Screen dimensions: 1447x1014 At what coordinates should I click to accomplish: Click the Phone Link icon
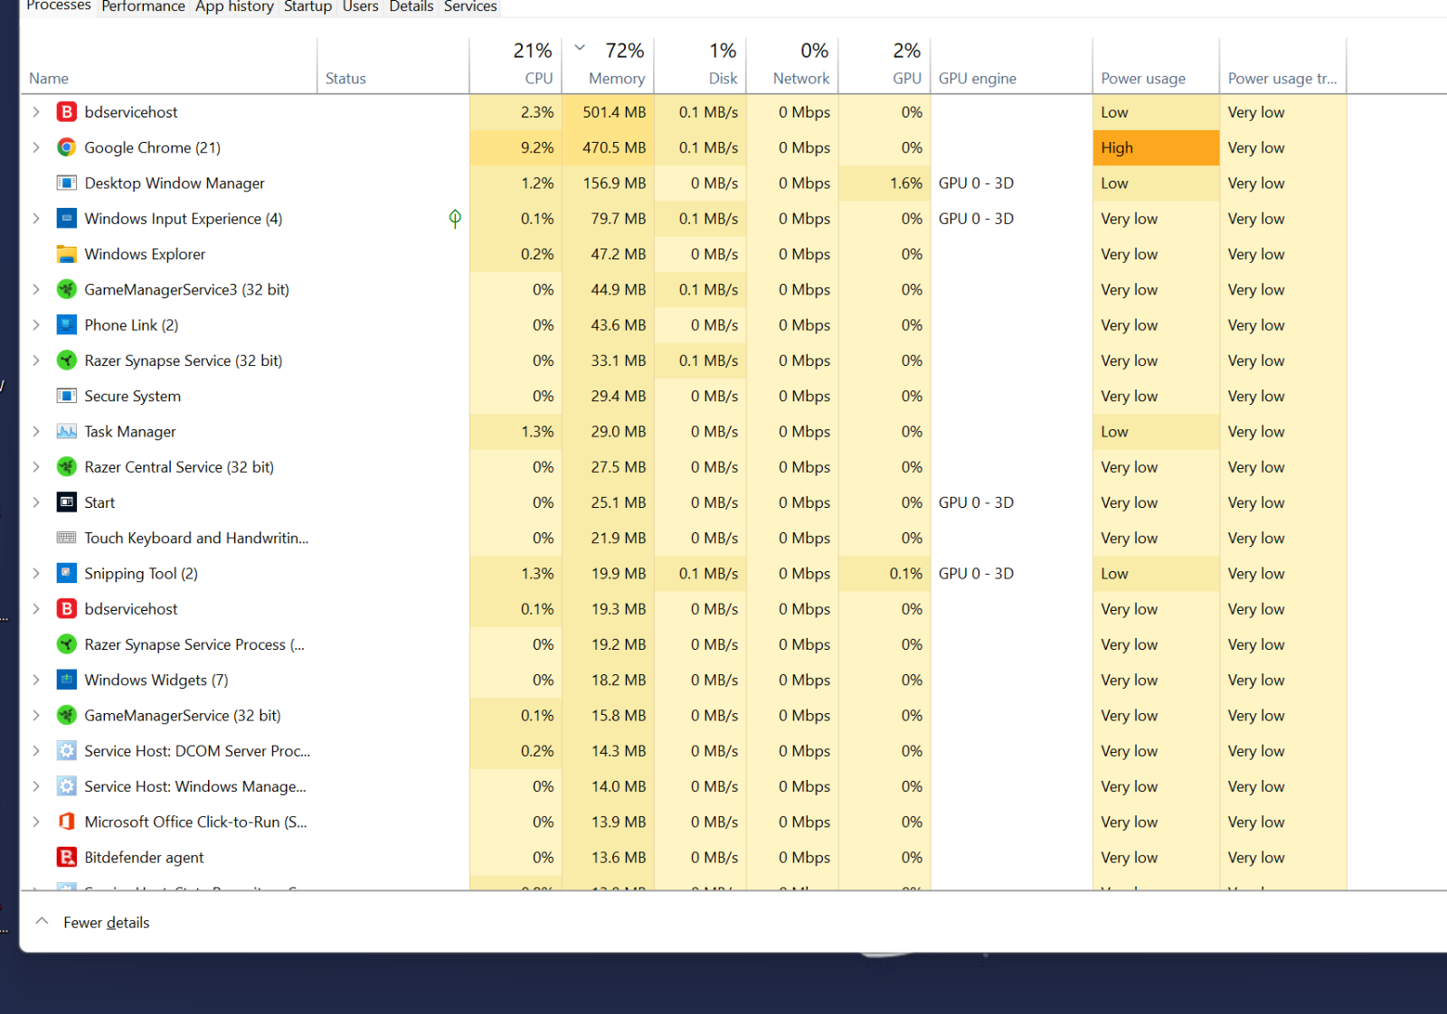(66, 324)
